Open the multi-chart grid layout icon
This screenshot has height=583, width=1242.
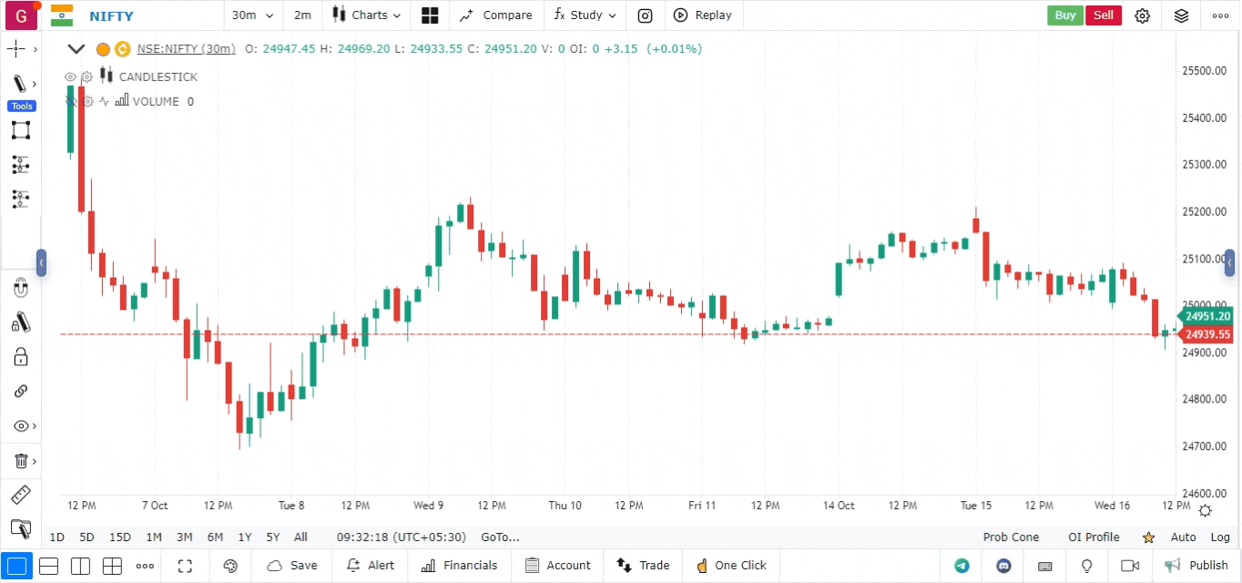430,15
